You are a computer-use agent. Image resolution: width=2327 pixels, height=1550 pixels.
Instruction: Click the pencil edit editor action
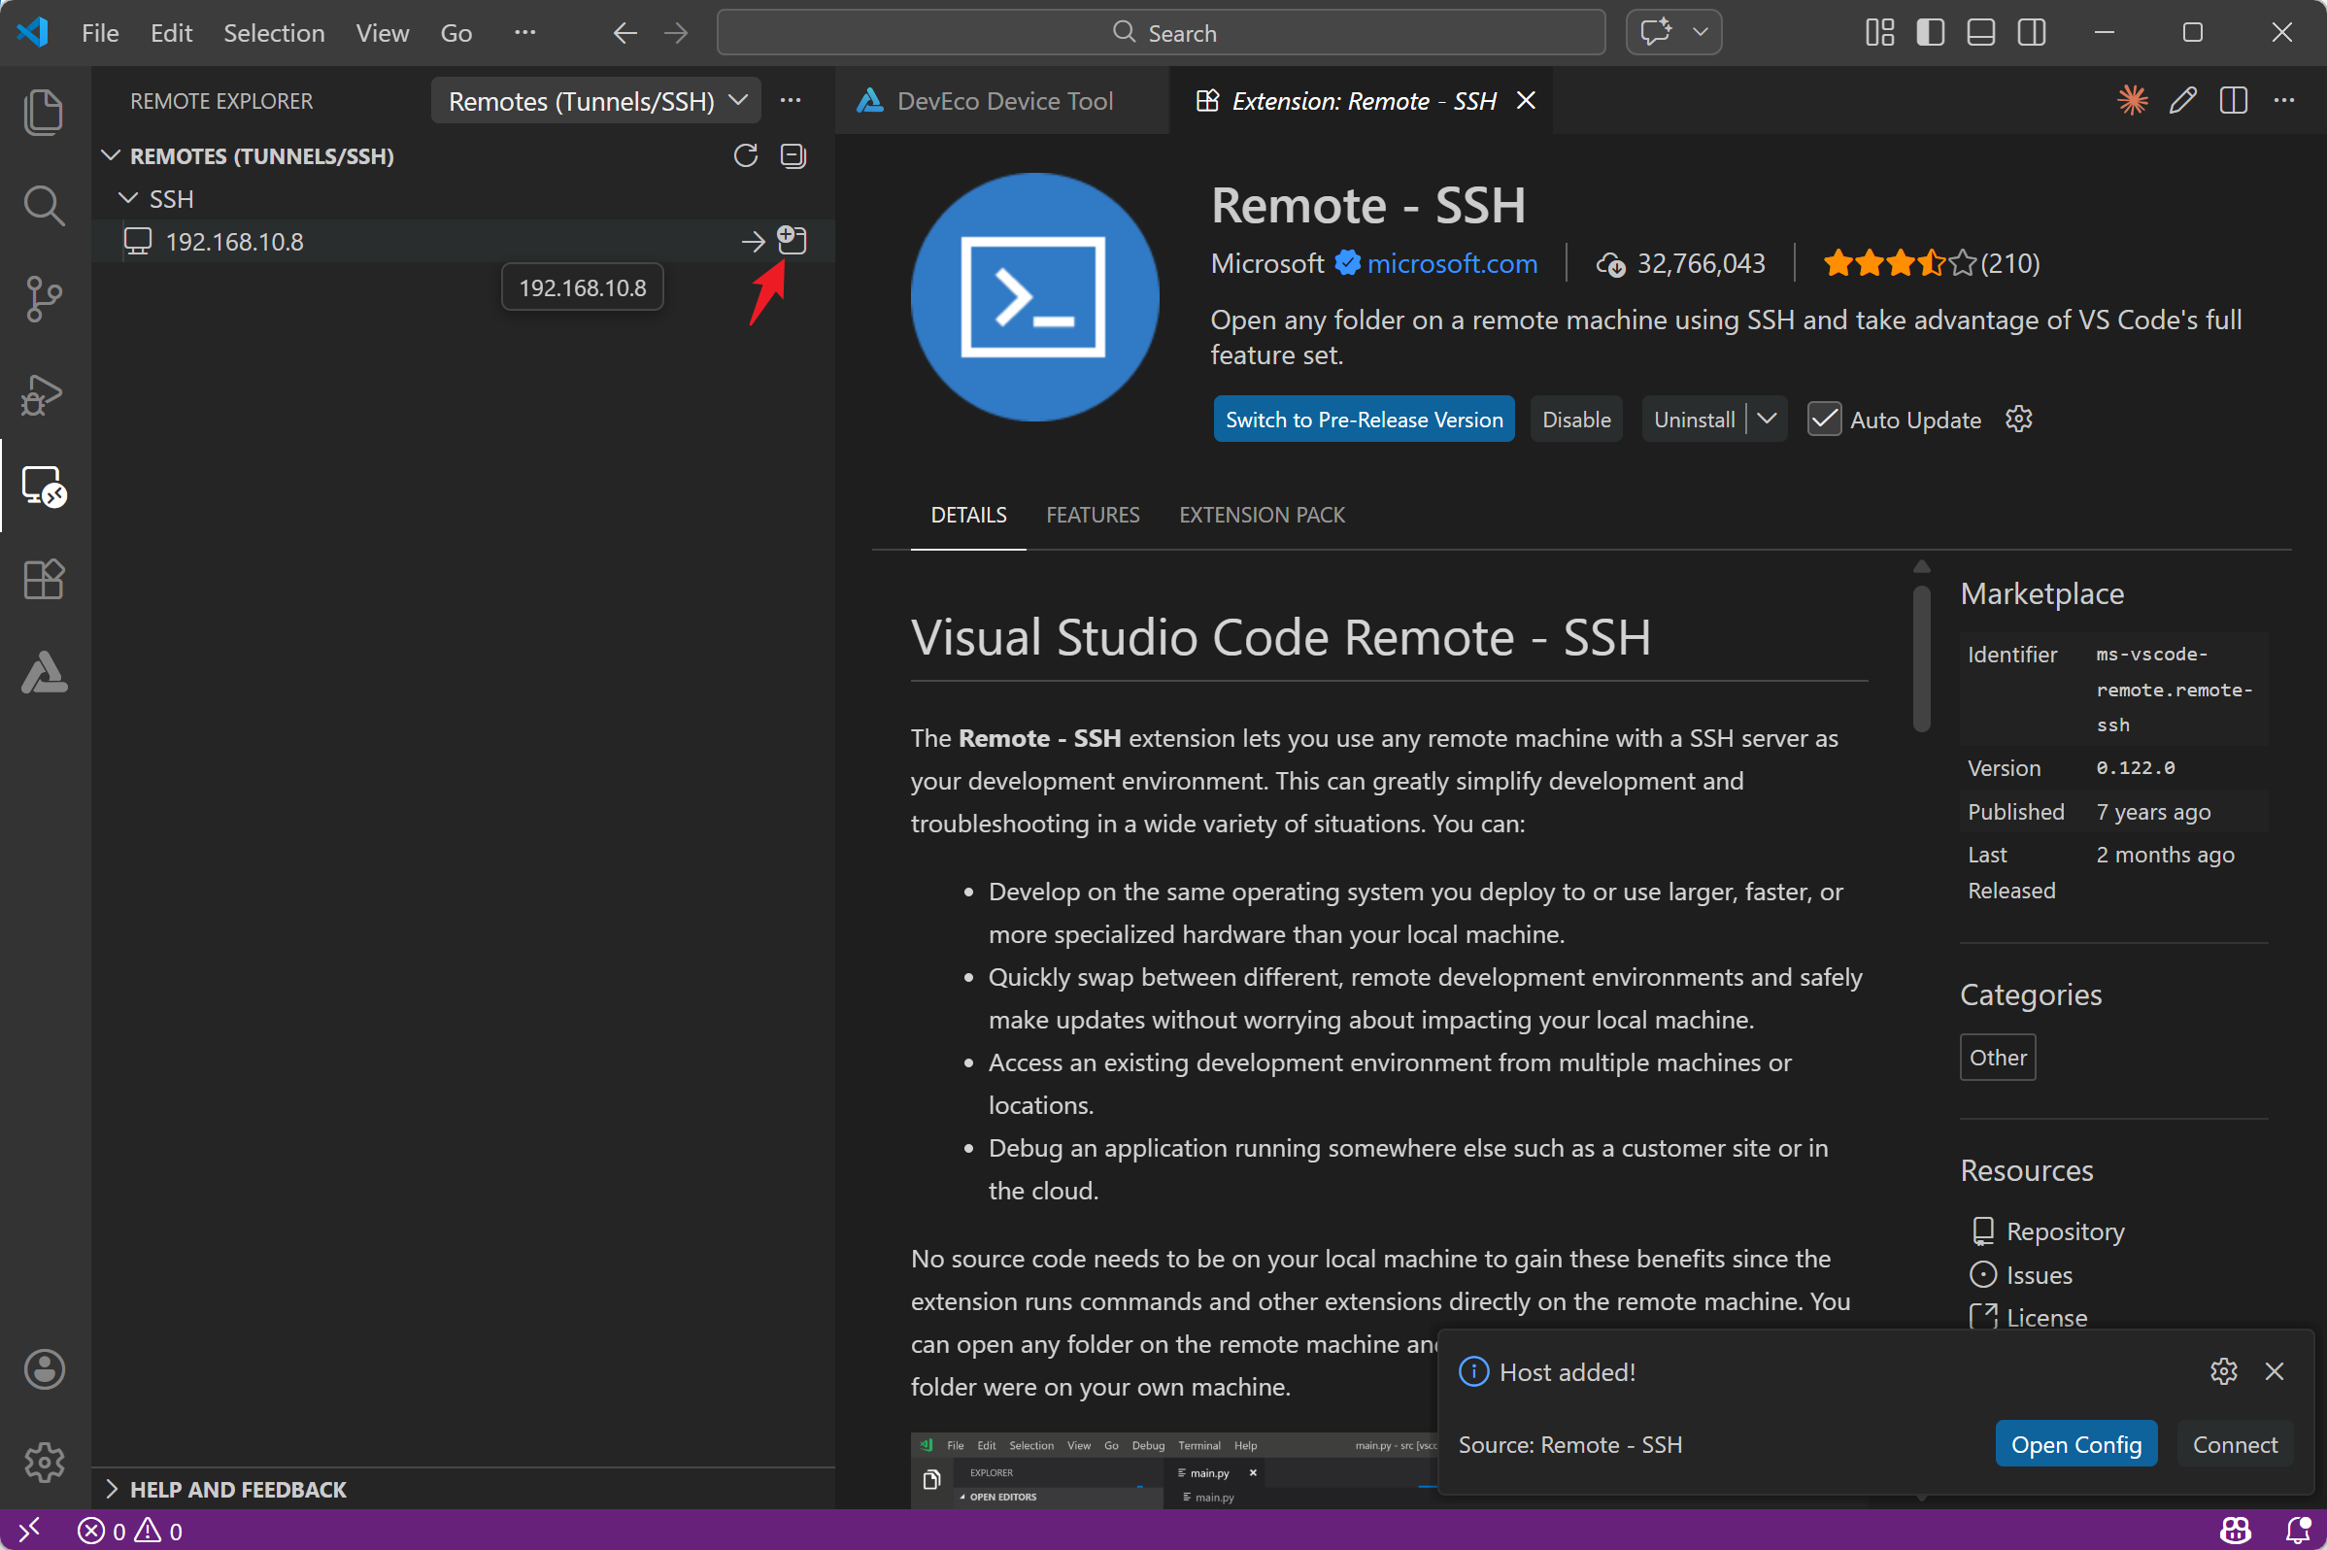pos(2182,100)
